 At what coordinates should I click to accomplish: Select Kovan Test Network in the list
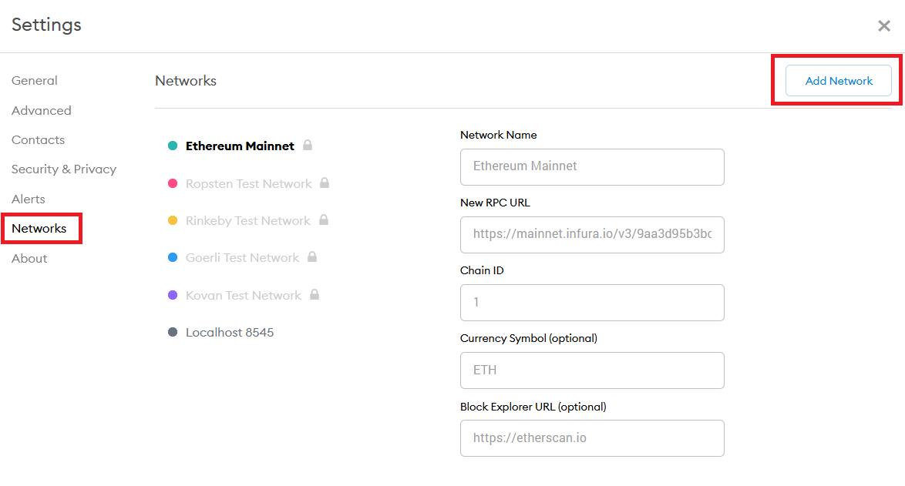coord(244,295)
